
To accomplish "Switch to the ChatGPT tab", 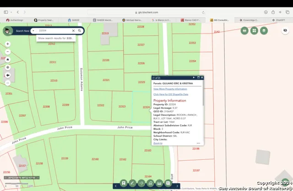I will pos(278,20).
